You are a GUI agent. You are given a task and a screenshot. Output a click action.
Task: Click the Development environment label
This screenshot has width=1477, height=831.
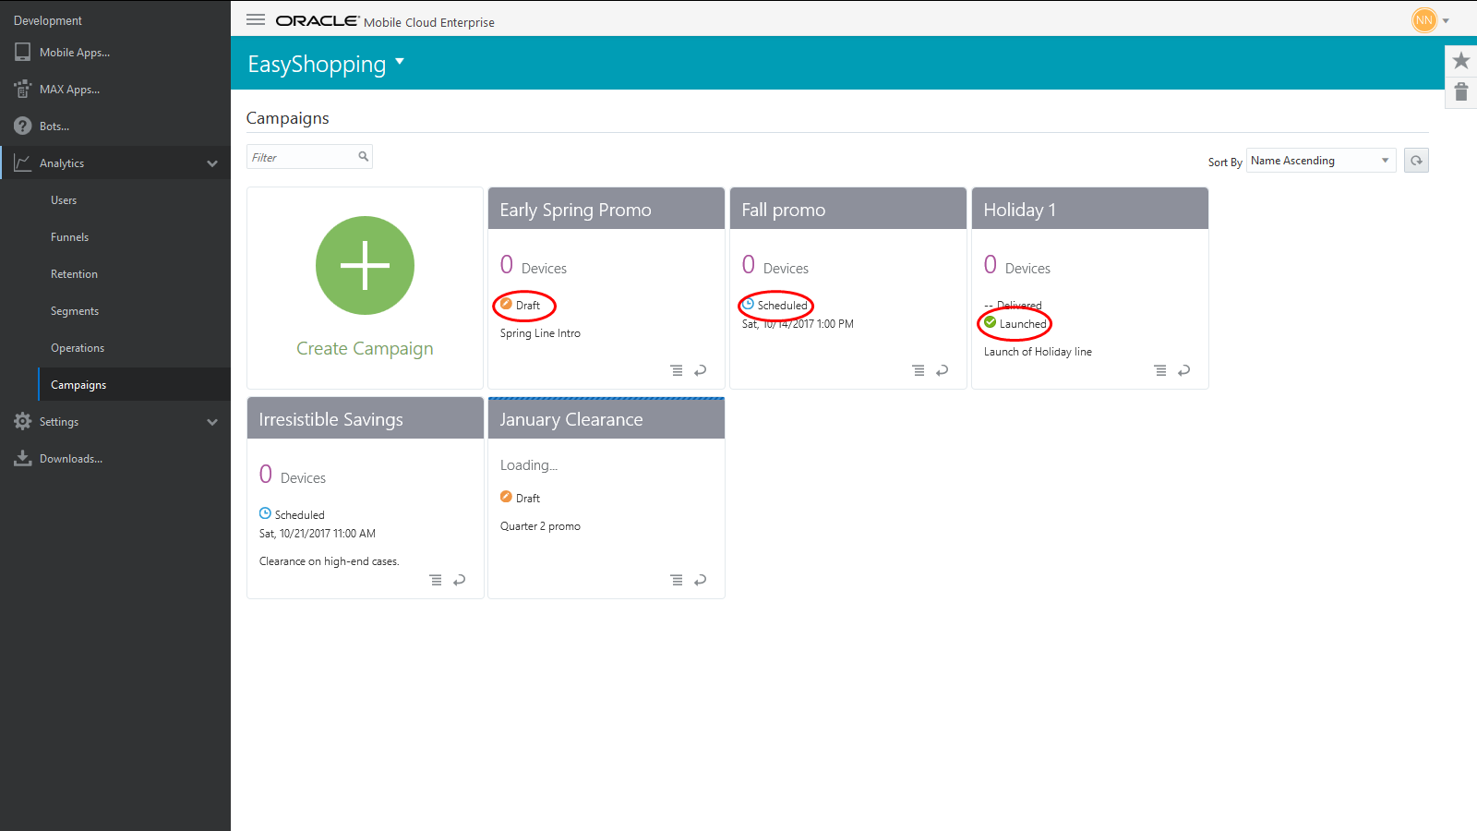tap(48, 20)
